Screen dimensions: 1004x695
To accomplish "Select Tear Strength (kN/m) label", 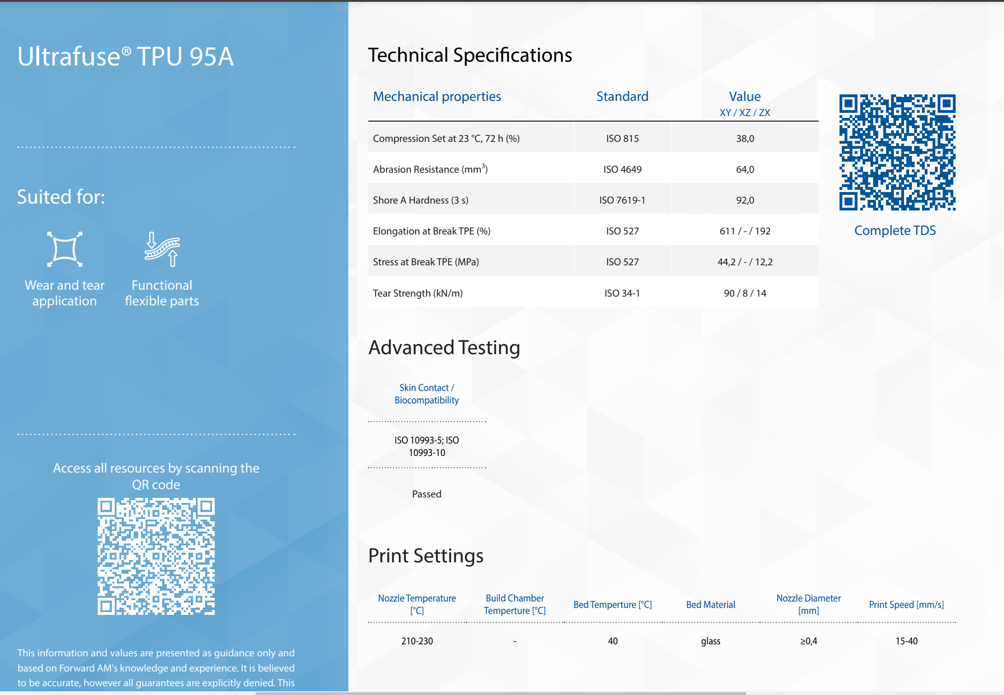I will pyautogui.click(x=418, y=293).
